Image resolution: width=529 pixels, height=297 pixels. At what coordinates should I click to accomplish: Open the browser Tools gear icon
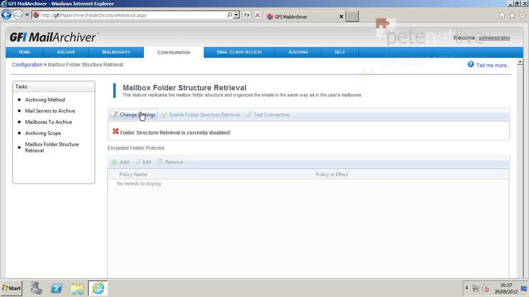pyautogui.click(x=522, y=15)
